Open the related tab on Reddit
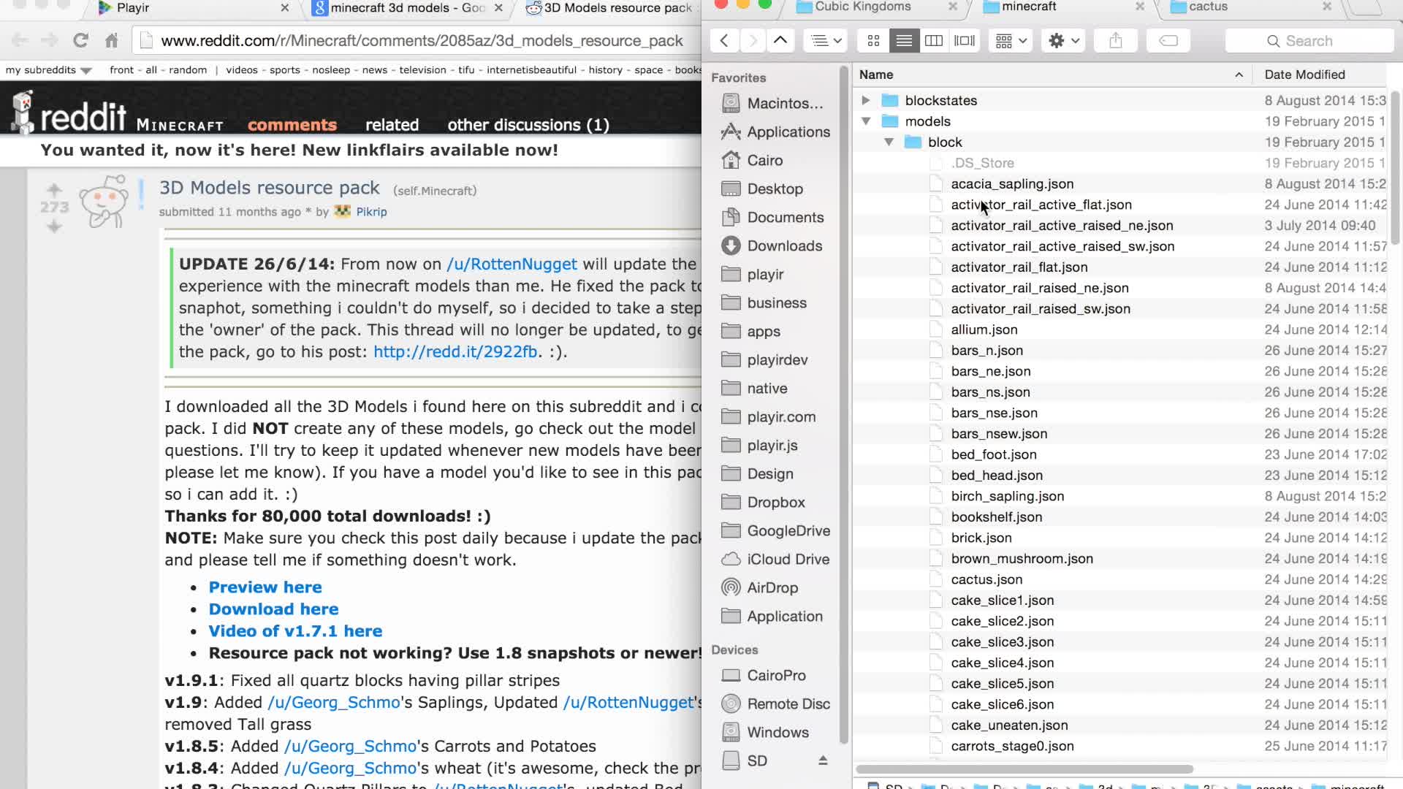Viewport: 1403px width, 789px height. pos(392,125)
